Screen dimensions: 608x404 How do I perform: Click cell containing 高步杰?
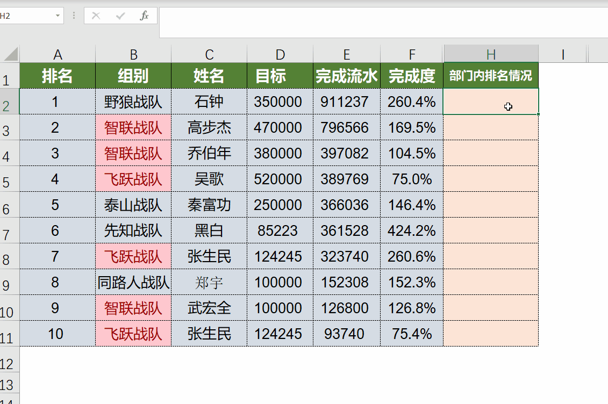[209, 127]
